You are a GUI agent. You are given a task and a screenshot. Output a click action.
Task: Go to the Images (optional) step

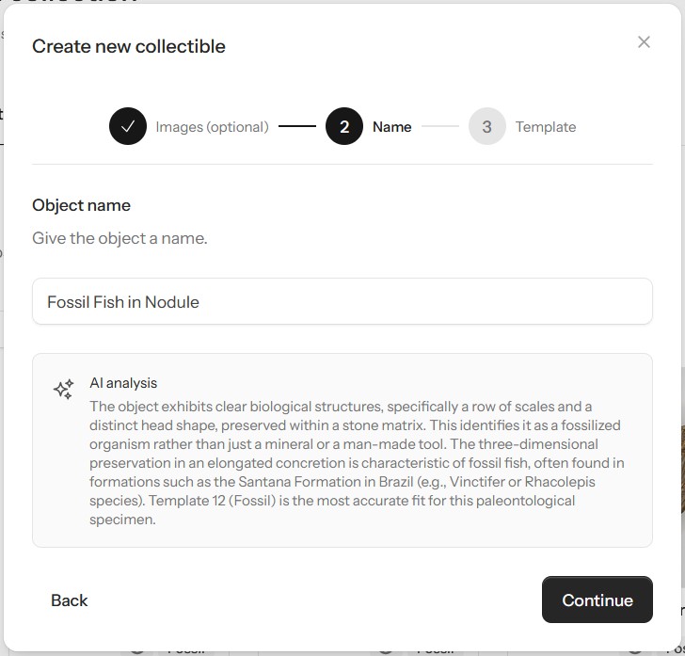tap(212, 127)
